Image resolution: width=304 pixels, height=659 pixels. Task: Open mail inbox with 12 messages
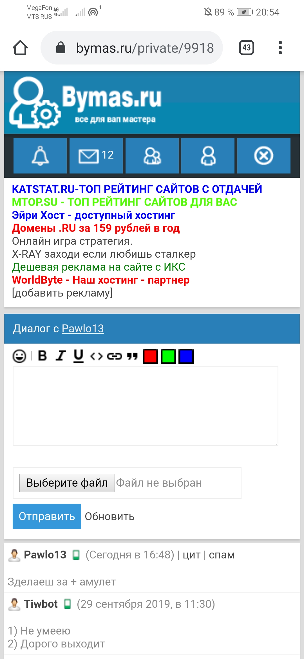96,155
